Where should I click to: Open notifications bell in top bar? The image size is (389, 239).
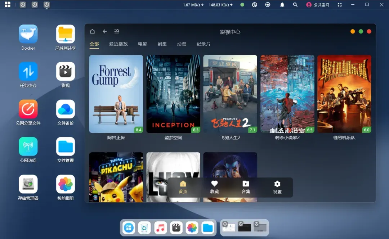click(x=282, y=5)
